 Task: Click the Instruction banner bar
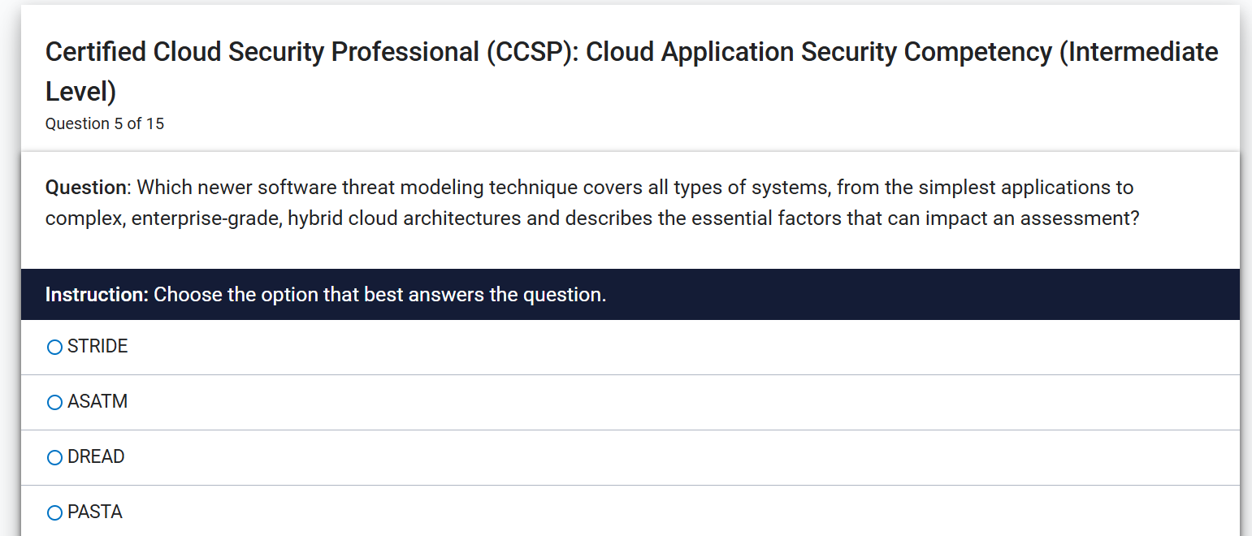[x=626, y=295]
